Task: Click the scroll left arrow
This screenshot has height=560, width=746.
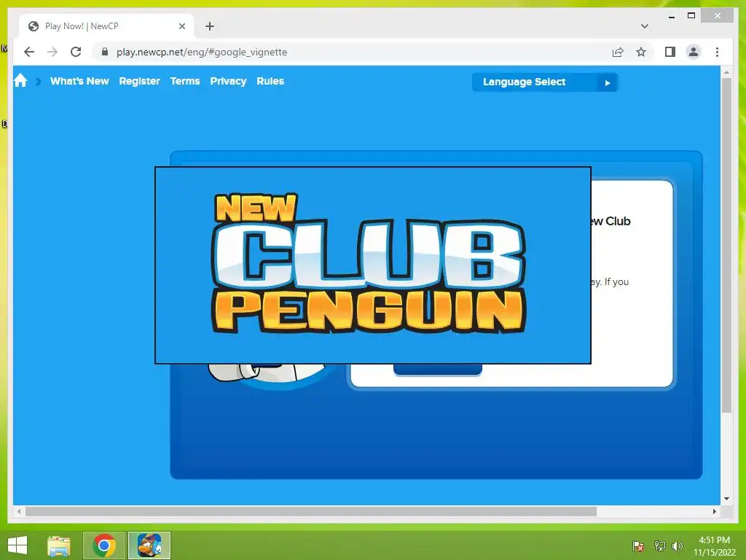Action: 19,511
